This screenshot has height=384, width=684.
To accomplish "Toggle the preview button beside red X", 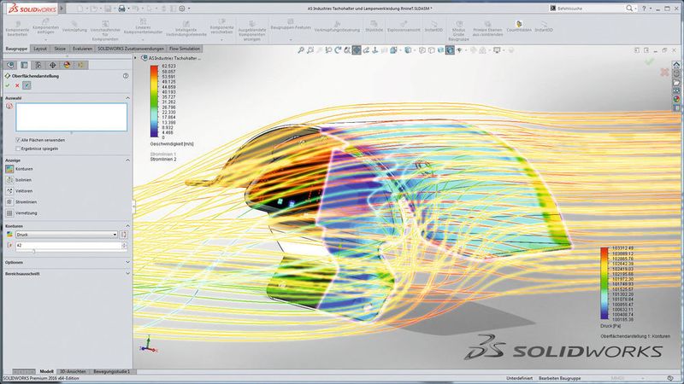I will (27, 85).
